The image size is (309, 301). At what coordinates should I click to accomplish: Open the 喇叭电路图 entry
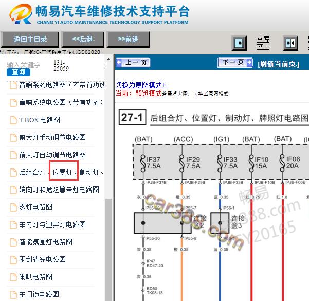[x=35, y=277]
